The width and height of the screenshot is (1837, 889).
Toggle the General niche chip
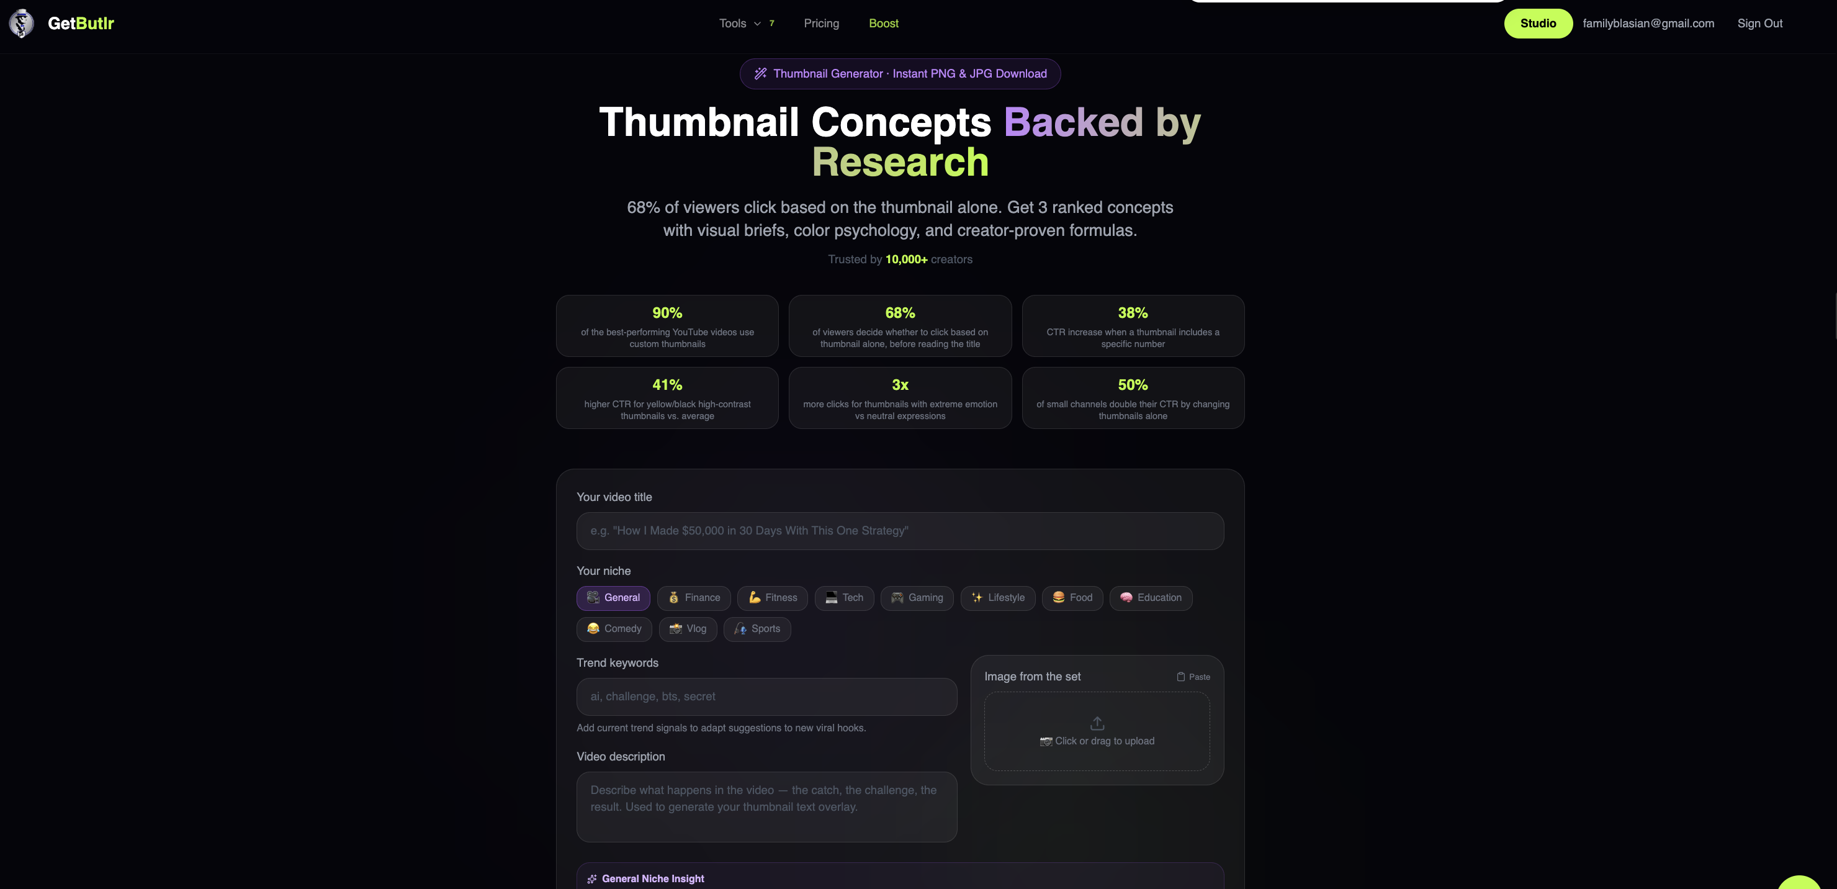pyautogui.click(x=613, y=598)
